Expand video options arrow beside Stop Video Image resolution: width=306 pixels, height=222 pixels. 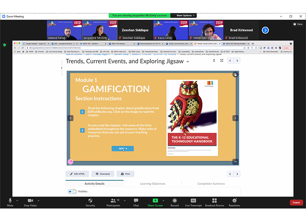[x=38, y=200]
